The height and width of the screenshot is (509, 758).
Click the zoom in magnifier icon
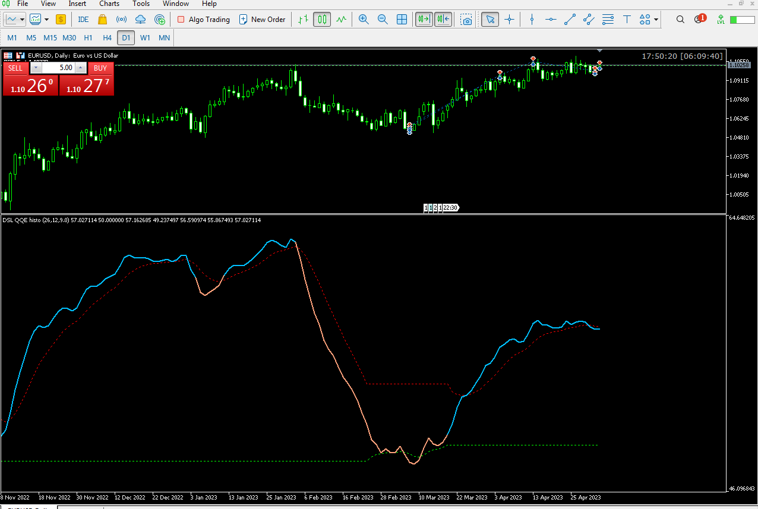coord(364,20)
